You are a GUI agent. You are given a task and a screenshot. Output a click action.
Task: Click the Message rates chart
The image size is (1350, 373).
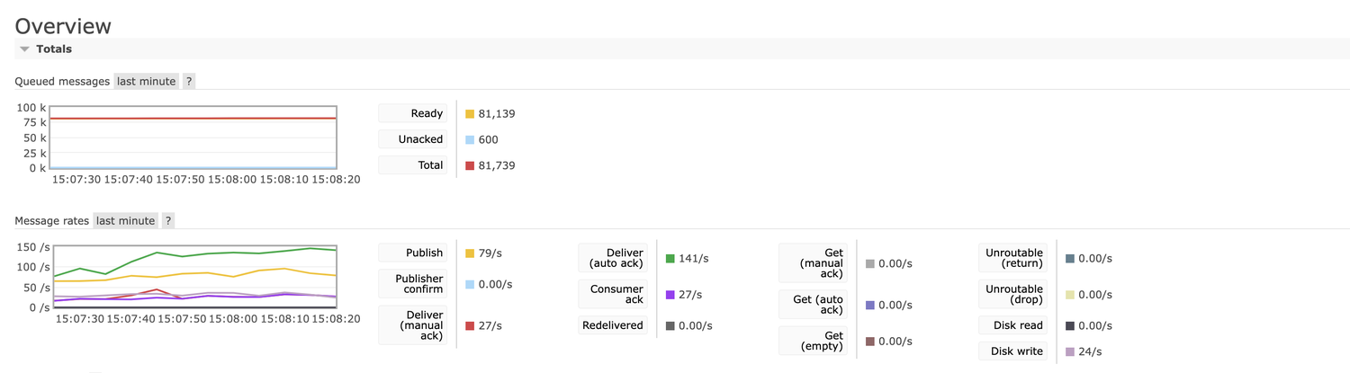pos(193,277)
